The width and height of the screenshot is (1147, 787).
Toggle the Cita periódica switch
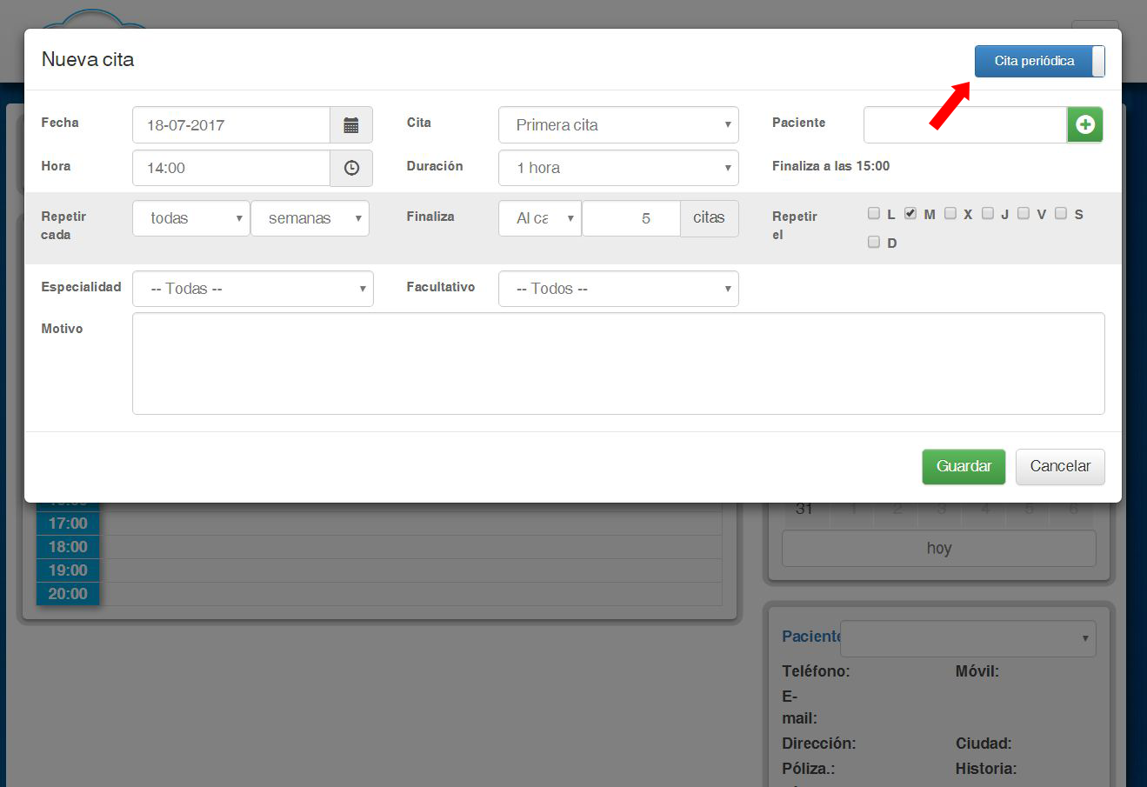click(1039, 61)
